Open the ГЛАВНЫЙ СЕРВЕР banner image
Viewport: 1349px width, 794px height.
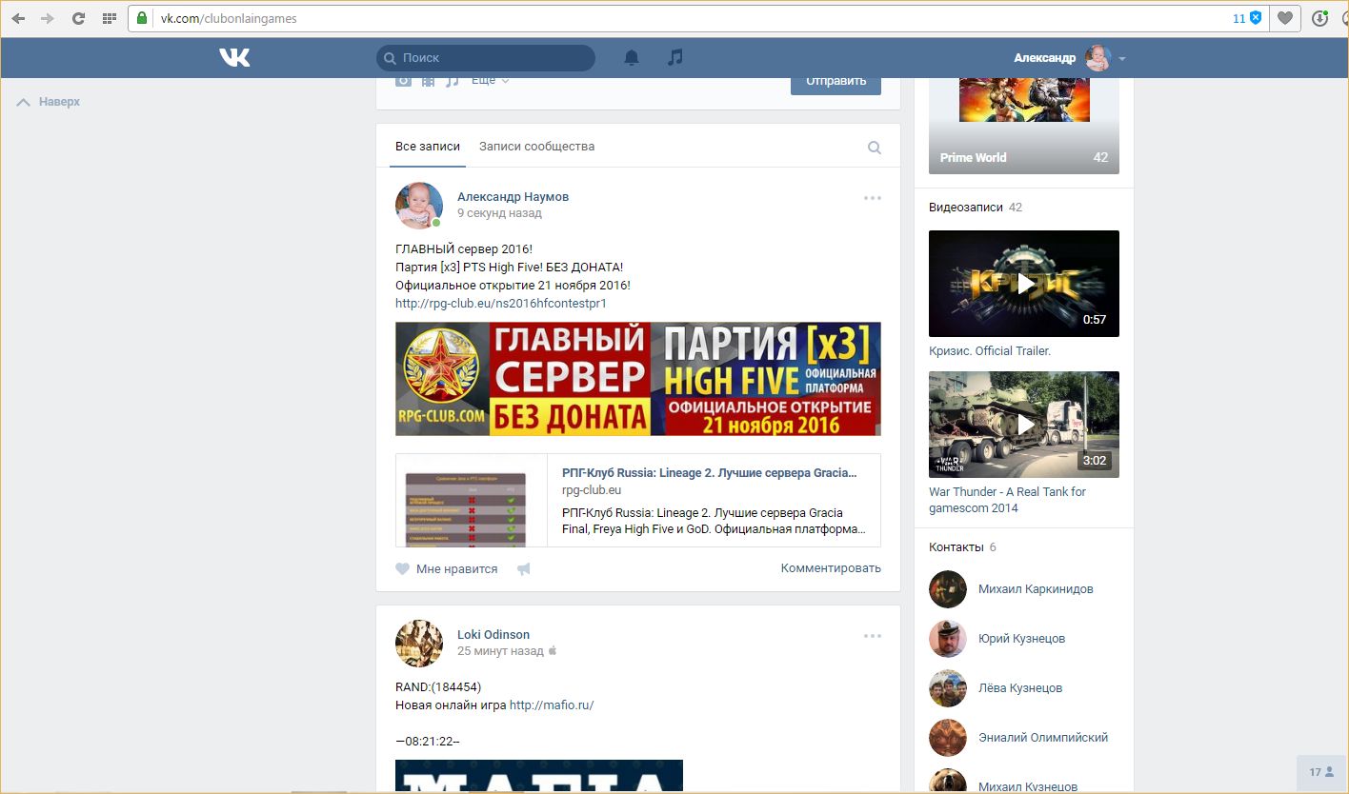638,379
